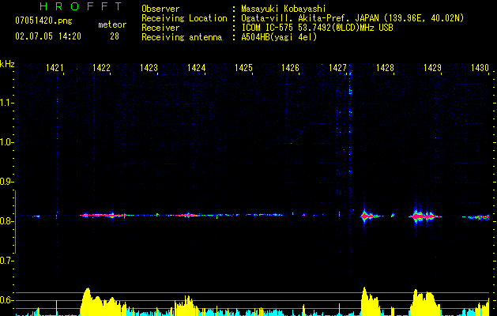
Task: Click time marker 1421
Action: pos(55,68)
